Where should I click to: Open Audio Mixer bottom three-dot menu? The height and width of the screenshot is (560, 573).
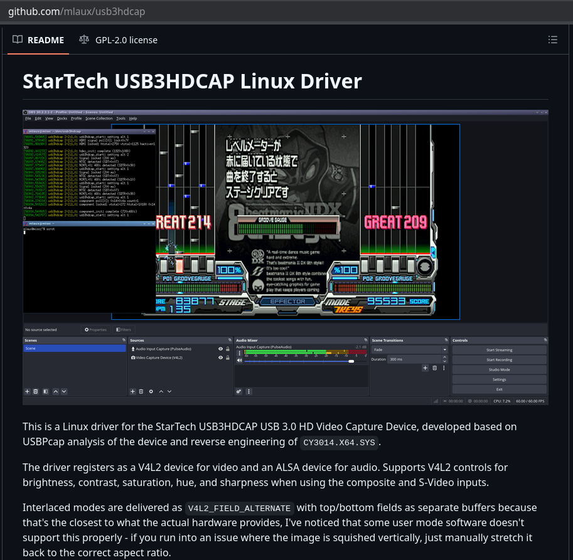tap(249, 391)
